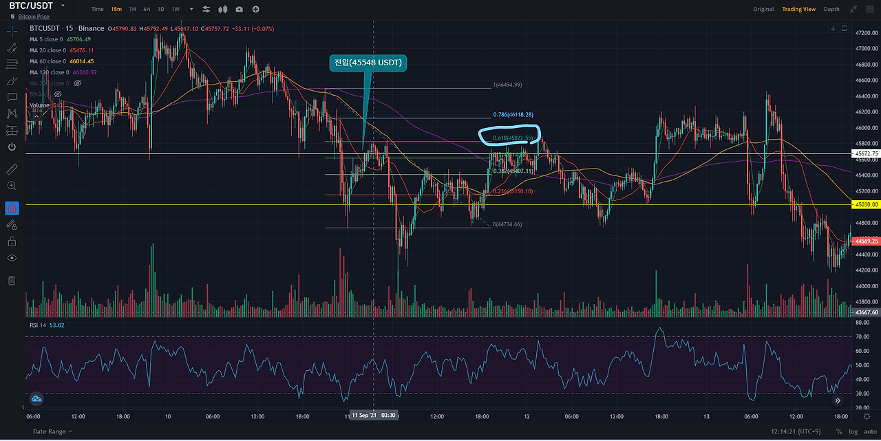
Task: Click the trash remove drawings icon
Action: tap(12, 280)
